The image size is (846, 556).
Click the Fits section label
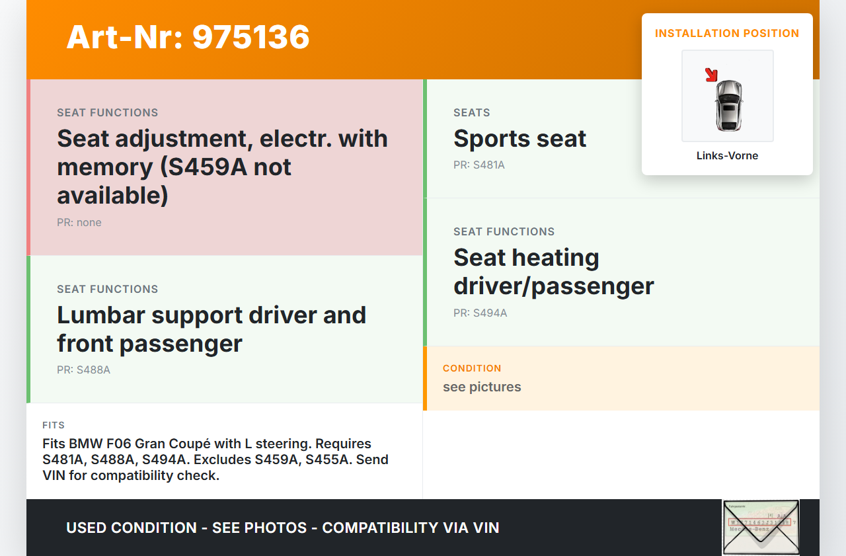pyautogui.click(x=54, y=425)
